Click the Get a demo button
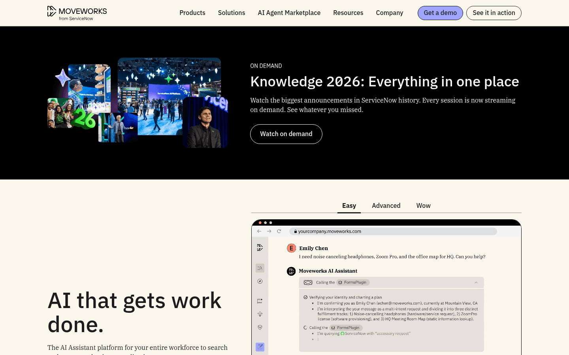Image resolution: width=569 pixels, height=355 pixels. pos(440,13)
